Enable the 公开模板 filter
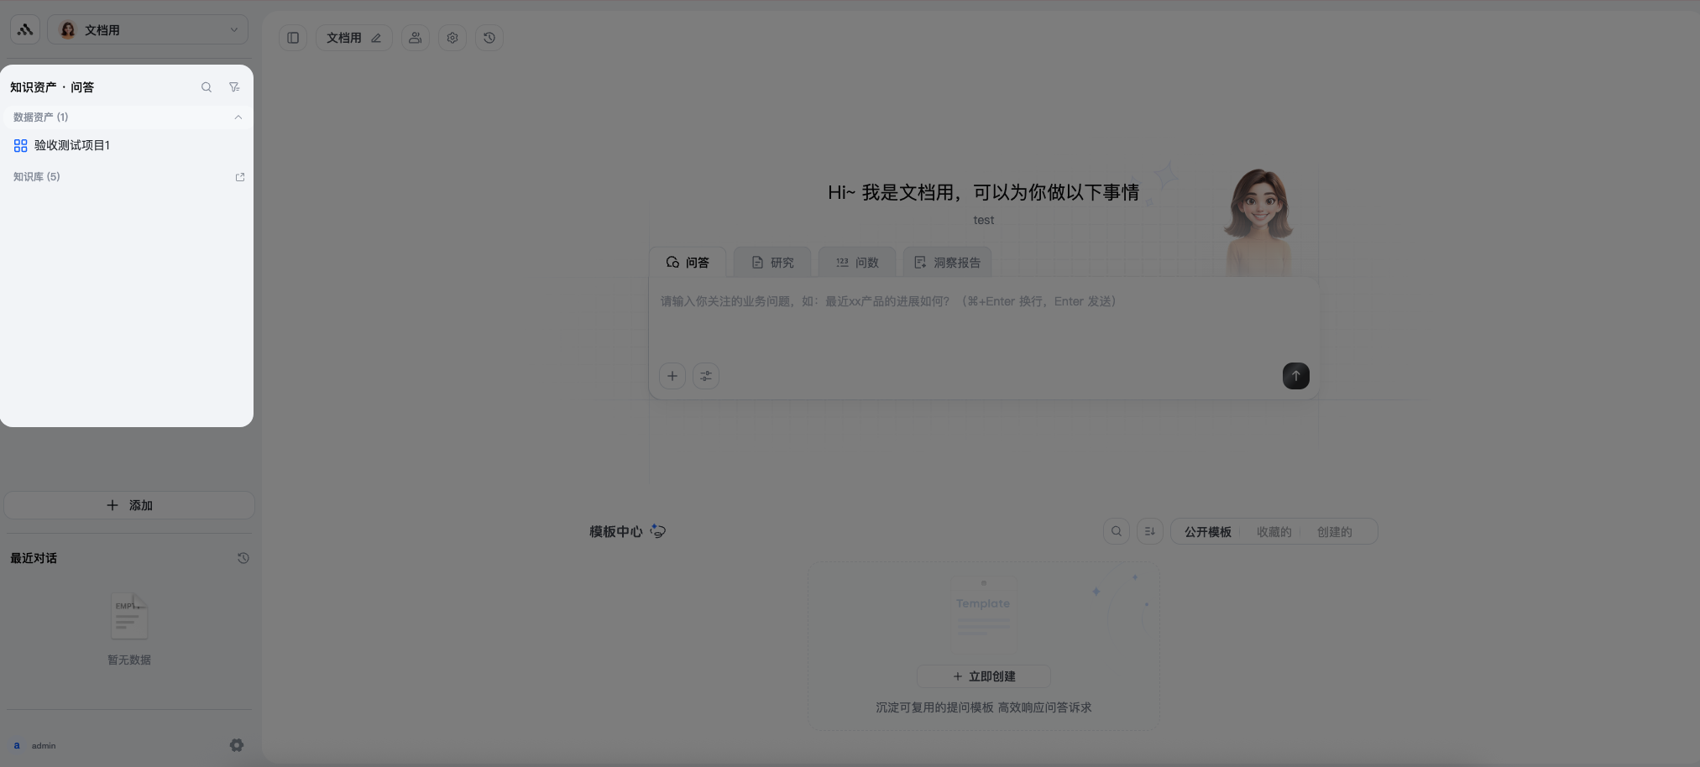The height and width of the screenshot is (767, 1700). 1206,530
